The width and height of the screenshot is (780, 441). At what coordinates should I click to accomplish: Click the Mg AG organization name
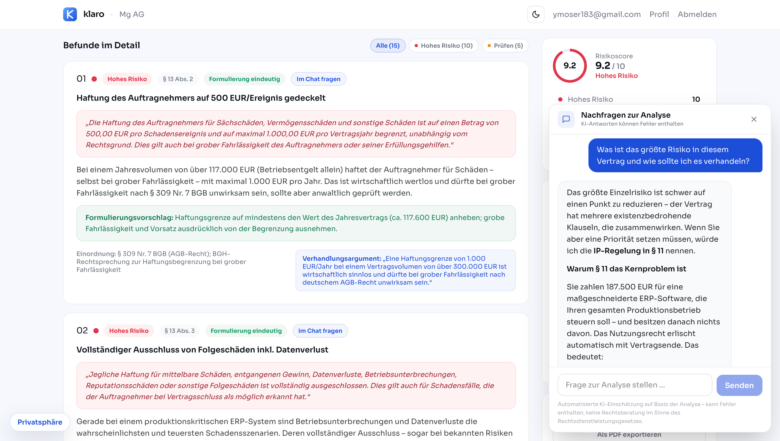[x=132, y=14]
